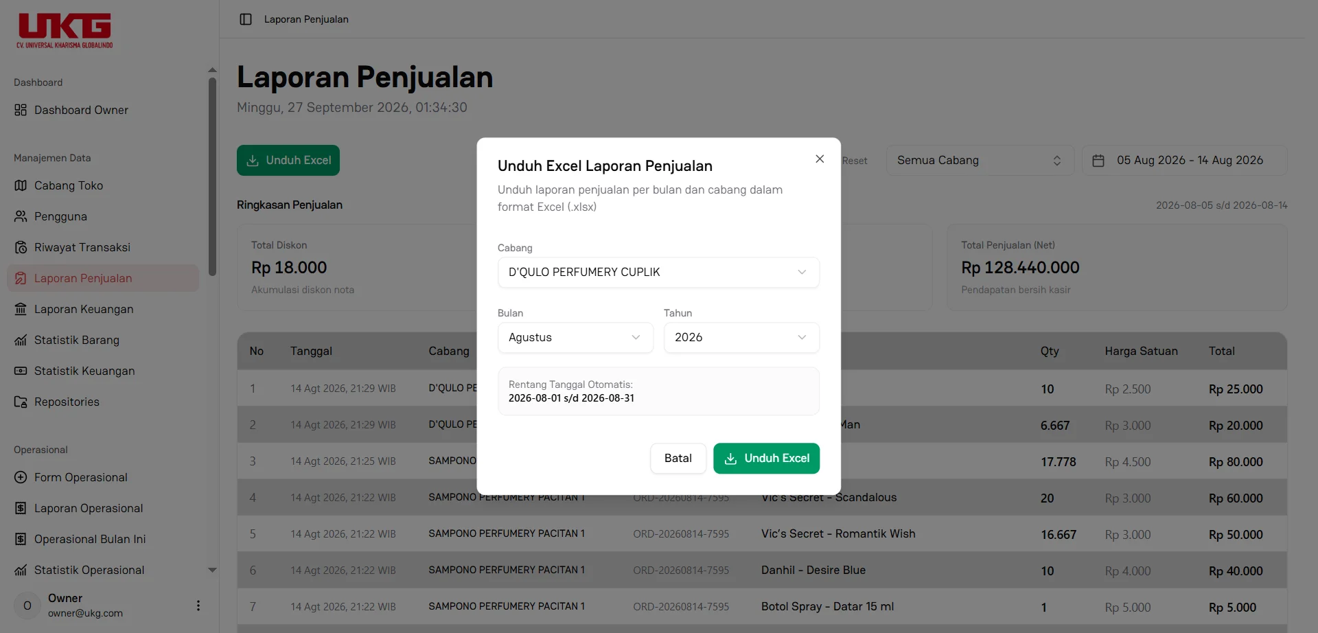The width and height of the screenshot is (1318, 633).
Task: Click the Unduh Excel button on the page
Action: pos(288,160)
